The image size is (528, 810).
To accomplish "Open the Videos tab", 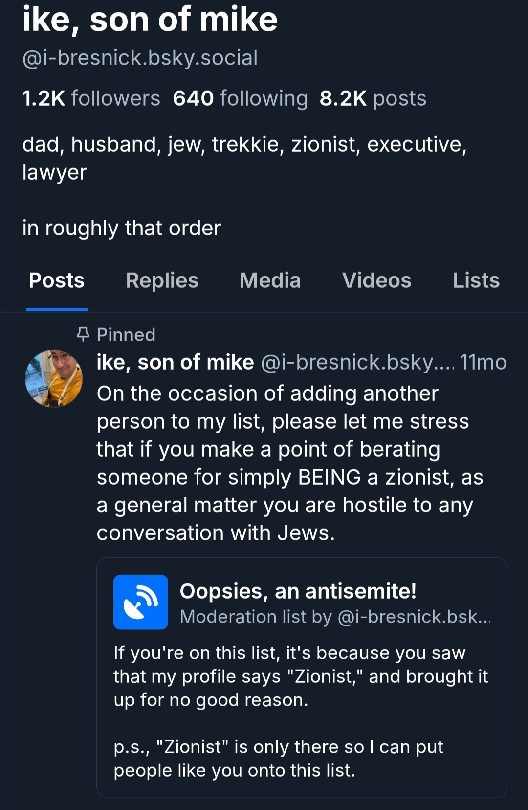I will pos(376,280).
